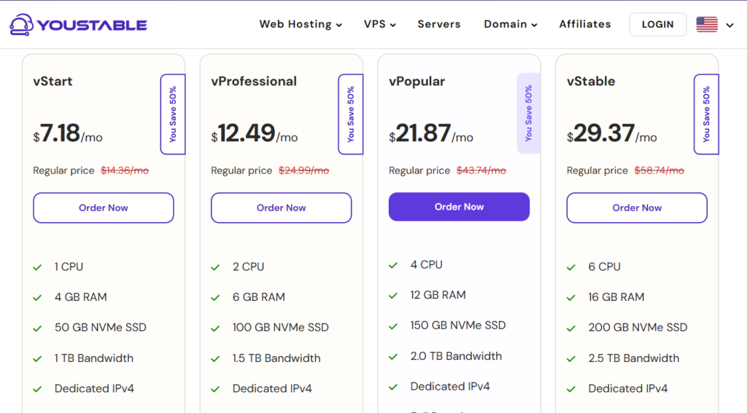The width and height of the screenshot is (747, 413).
Task: Click the 6 CPU feature text
Action: [604, 267]
